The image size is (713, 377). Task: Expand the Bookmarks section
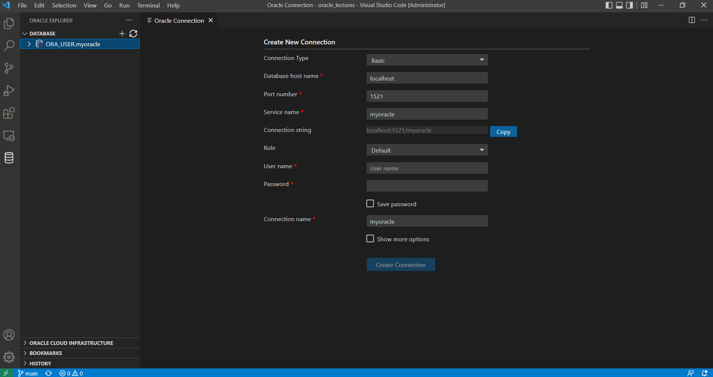[x=25, y=353]
